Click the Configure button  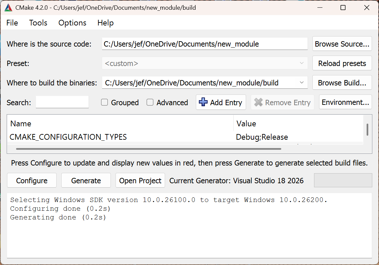pos(32,180)
